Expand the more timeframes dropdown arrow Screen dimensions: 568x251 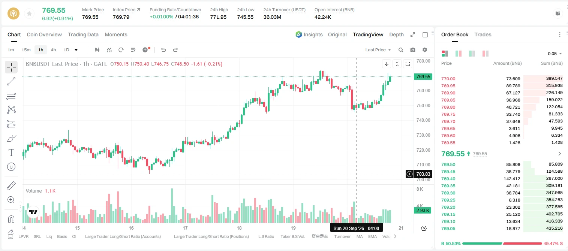tap(76, 50)
